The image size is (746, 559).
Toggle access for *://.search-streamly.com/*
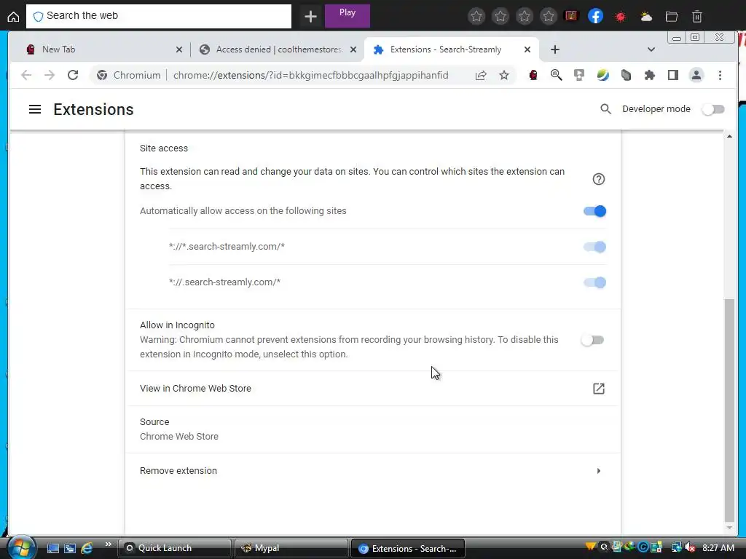(x=594, y=282)
